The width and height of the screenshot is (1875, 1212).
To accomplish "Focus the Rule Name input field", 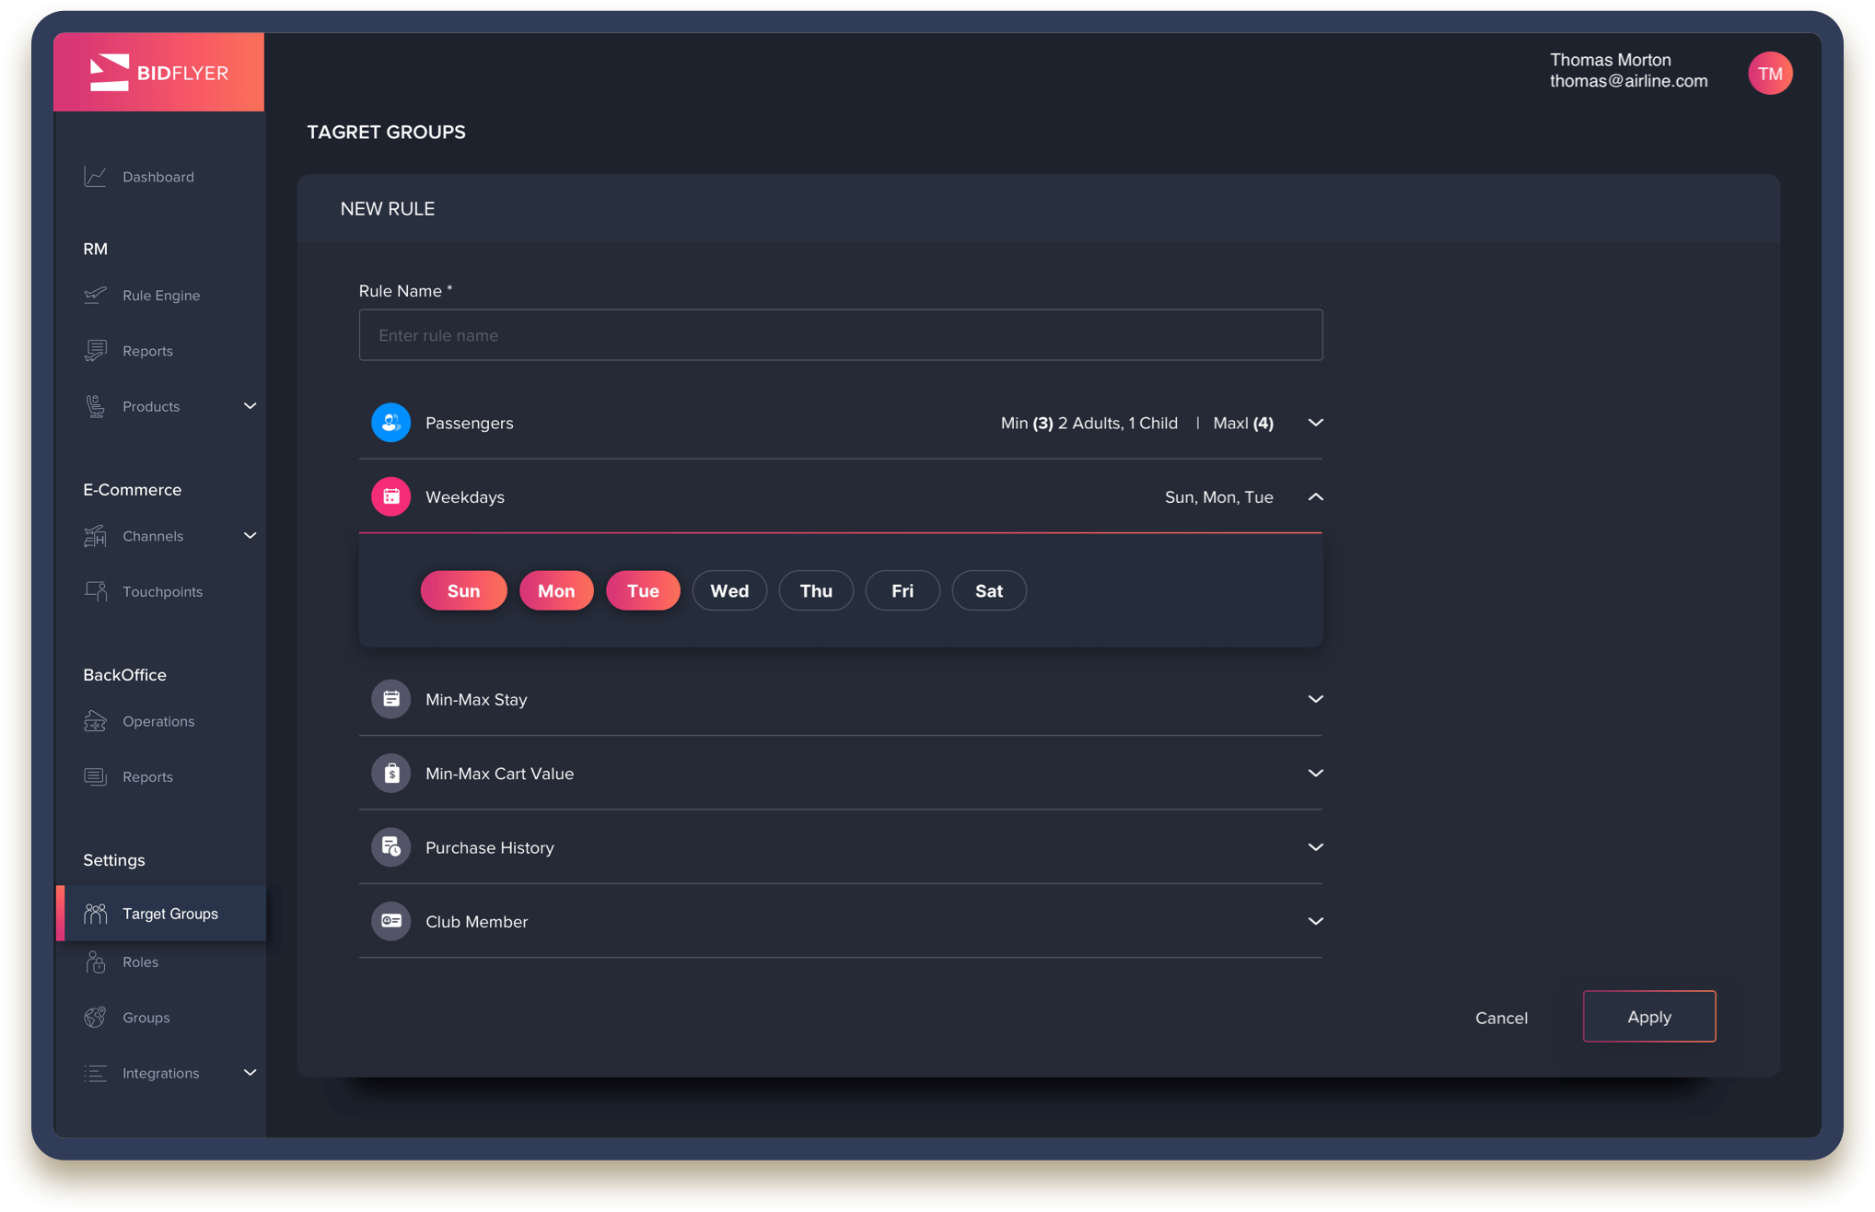I will click(x=840, y=335).
